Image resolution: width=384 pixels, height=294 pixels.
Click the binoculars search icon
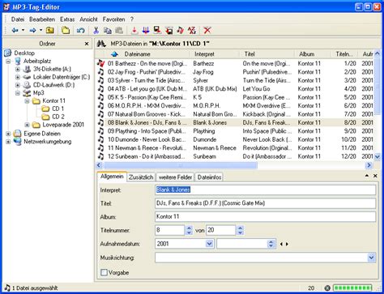click(101, 44)
